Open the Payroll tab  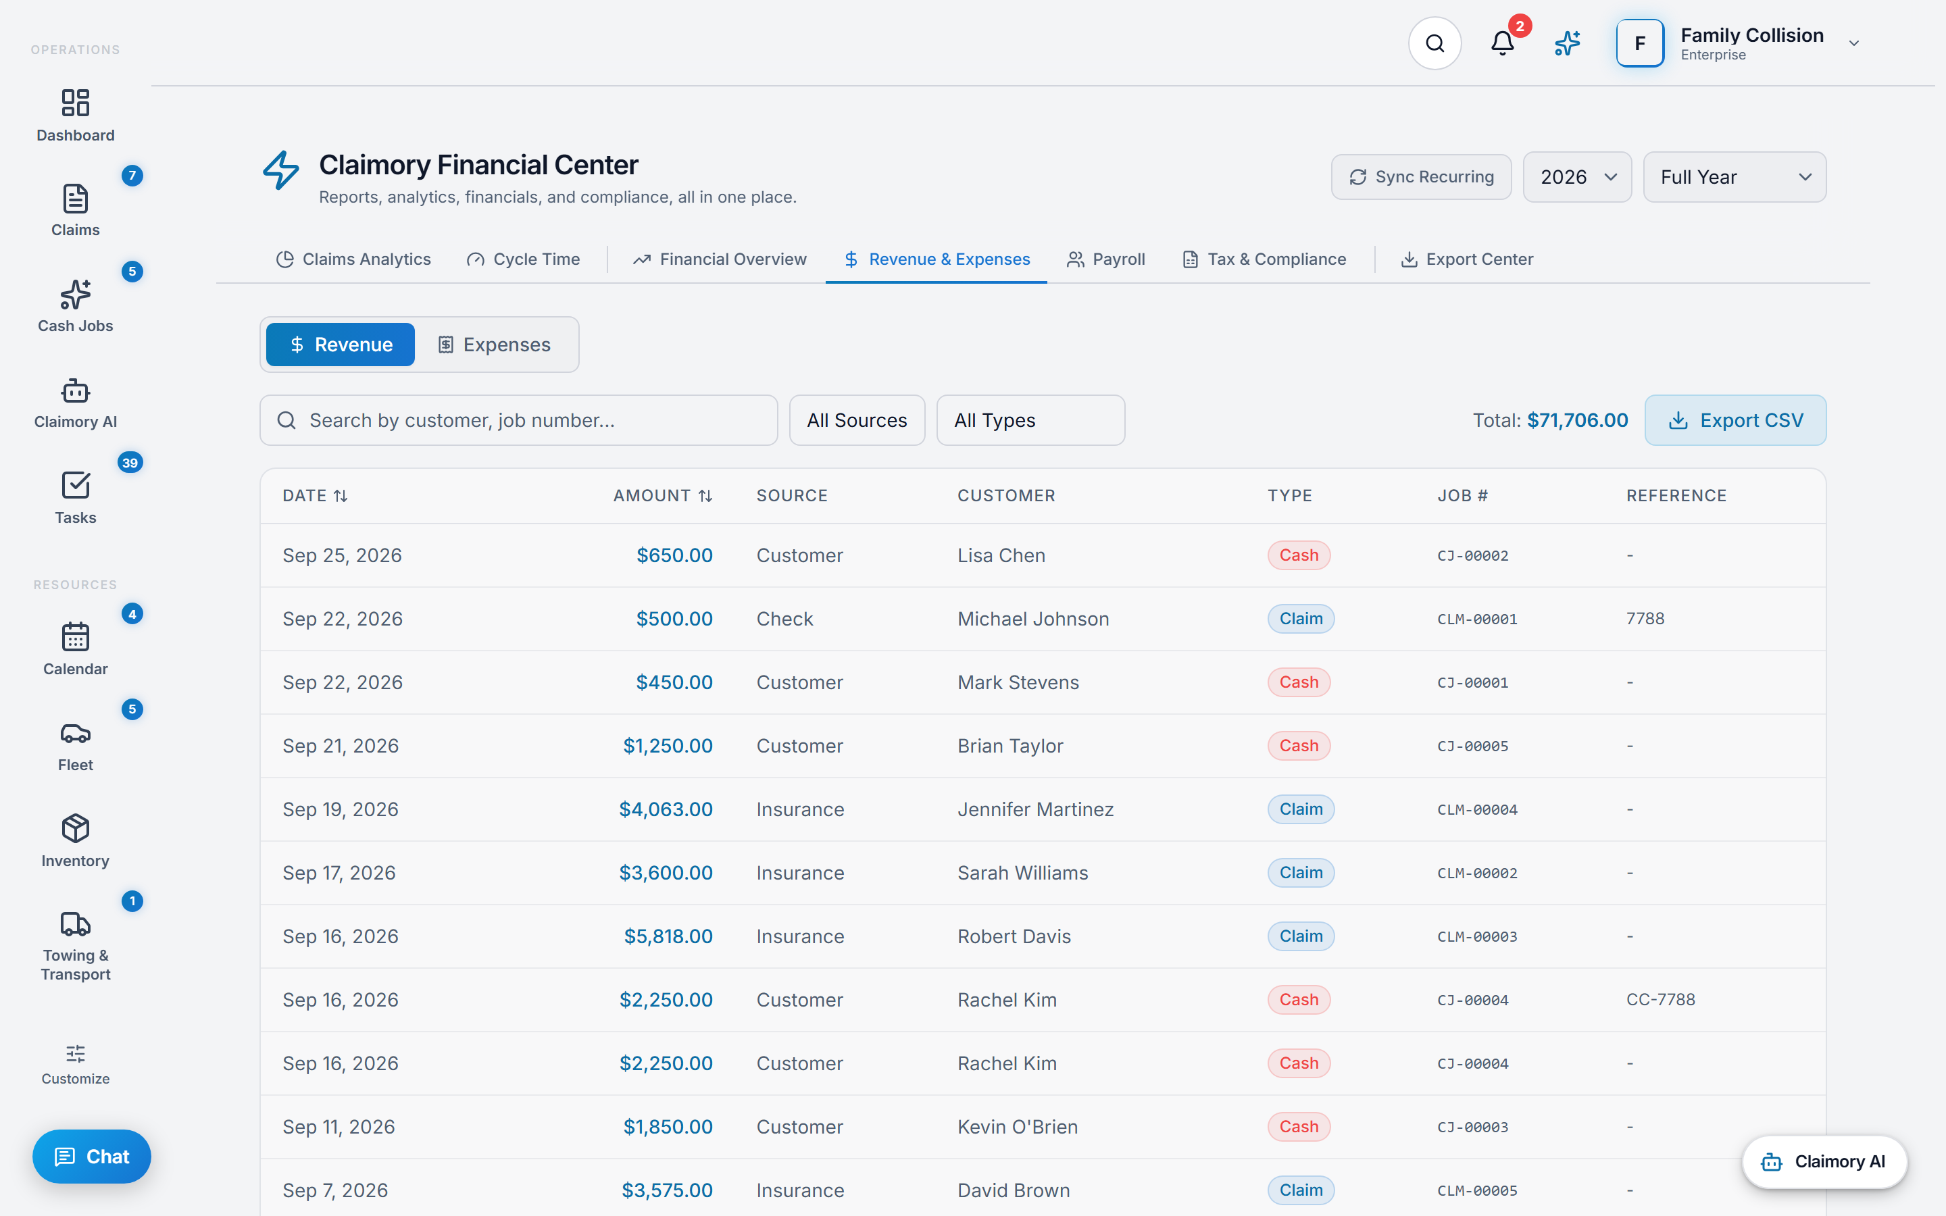1105,260
